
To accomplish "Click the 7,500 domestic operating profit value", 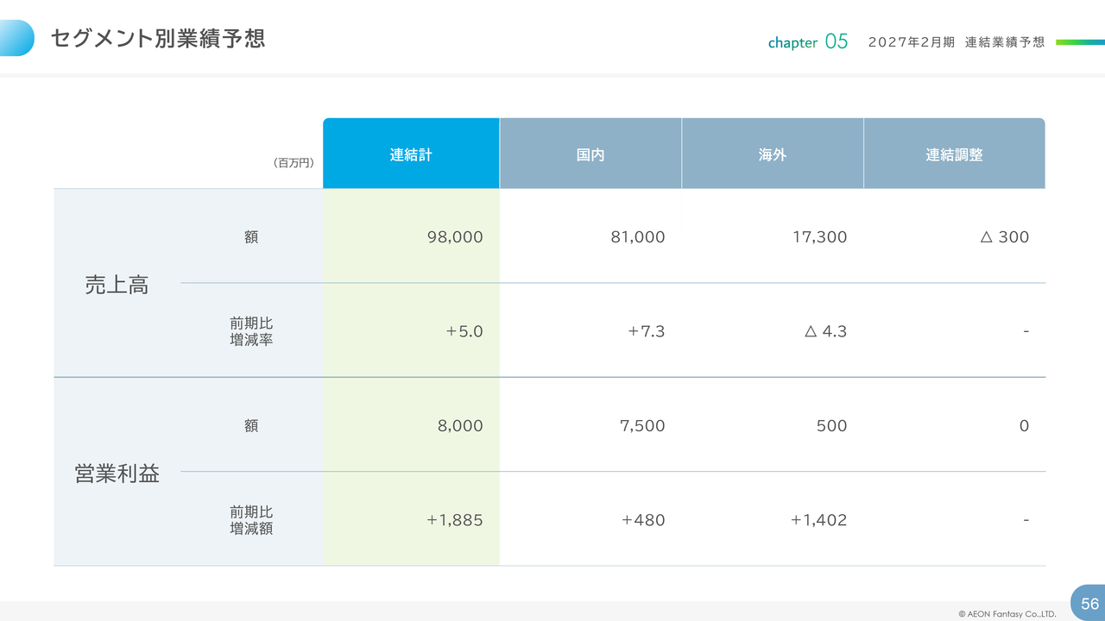I will 642,425.
